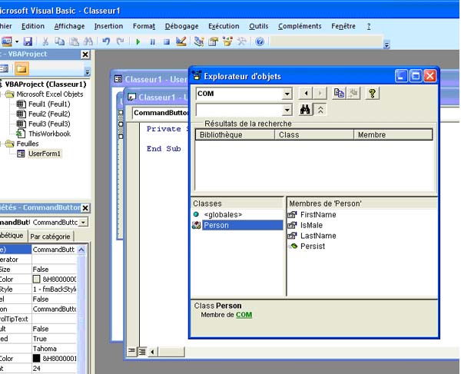Click the Paste clipboard icon
This screenshot has height=374, width=461.
[74, 41]
